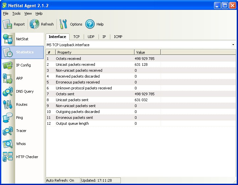The image size is (238, 185).
Task: Open the Routes sidebar icon
Action: click(x=8, y=104)
